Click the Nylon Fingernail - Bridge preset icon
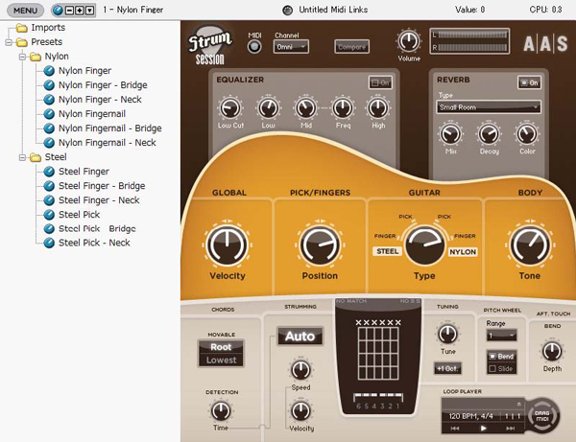The height and width of the screenshot is (442, 576). (x=49, y=128)
